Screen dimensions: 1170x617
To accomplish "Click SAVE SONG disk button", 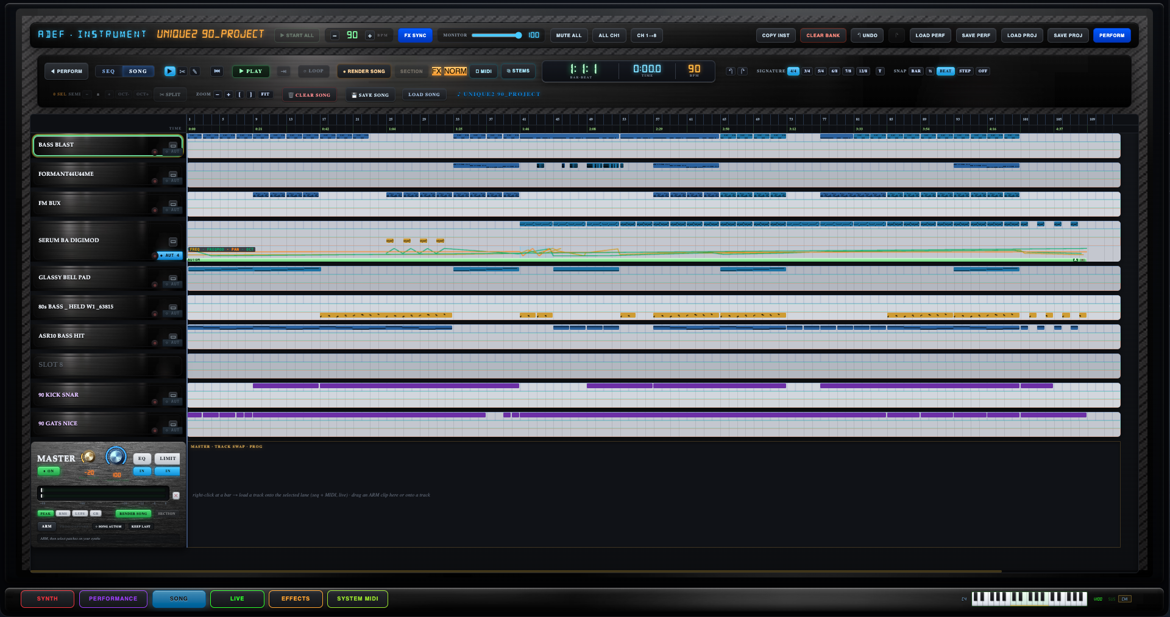I will click(370, 95).
